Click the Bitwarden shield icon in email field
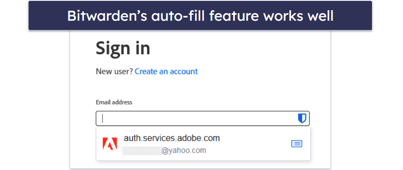Image resolution: width=403 pixels, height=170 pixels. (x=302, y=119)
